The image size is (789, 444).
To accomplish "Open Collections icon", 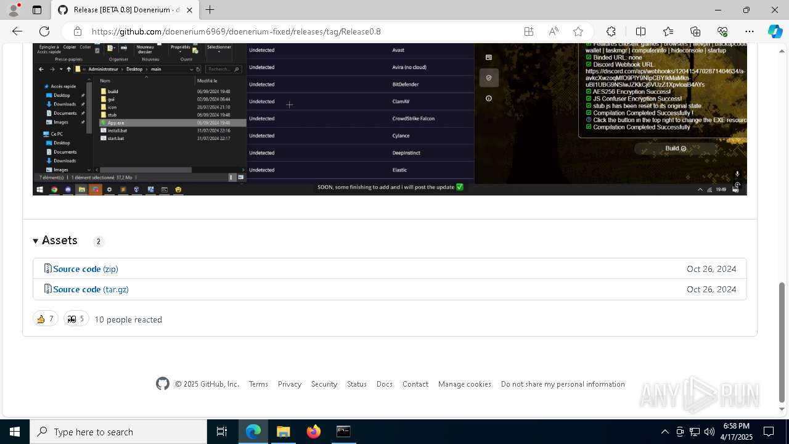I will tap(695, 31).
